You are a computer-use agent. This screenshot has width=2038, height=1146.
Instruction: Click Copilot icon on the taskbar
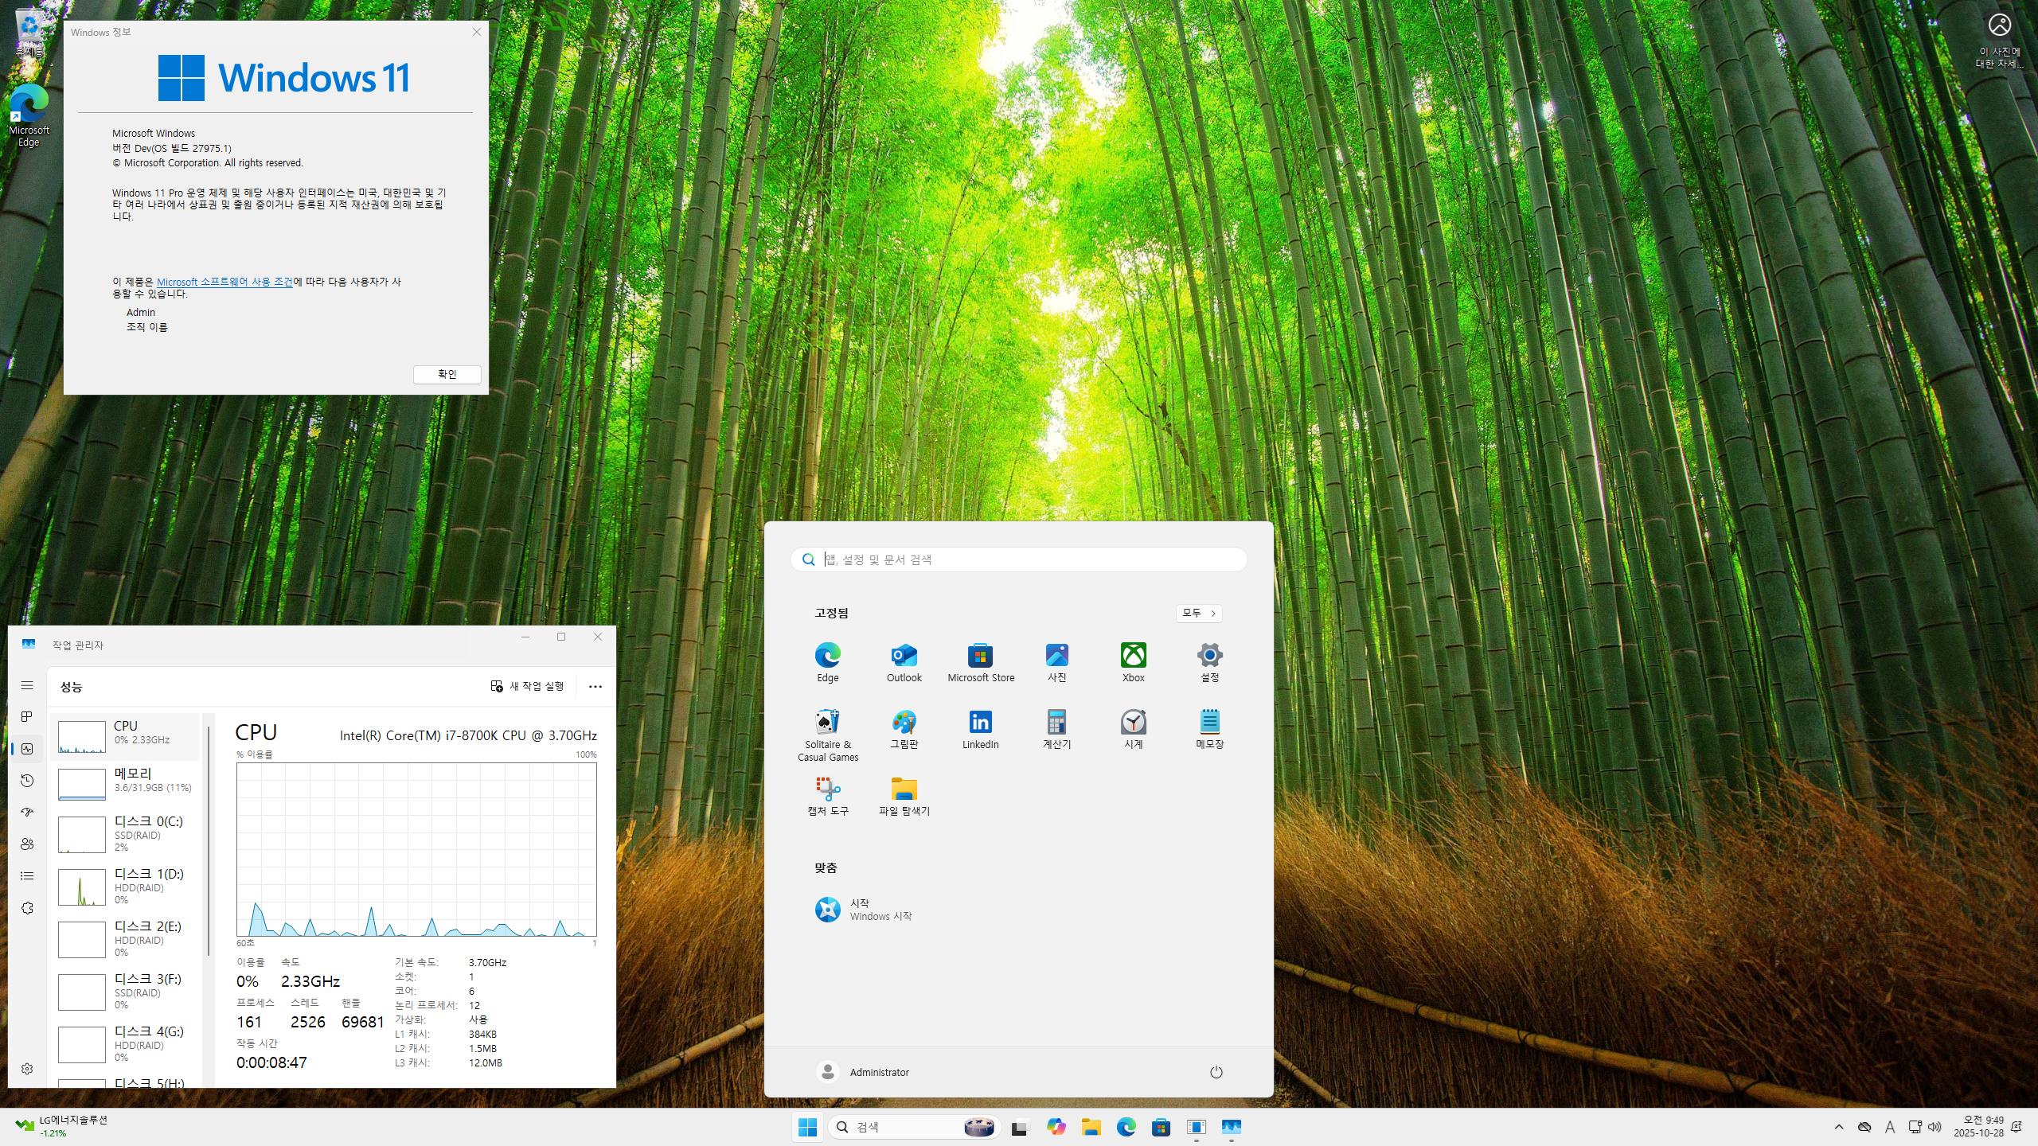(x=1056, y=1127)
